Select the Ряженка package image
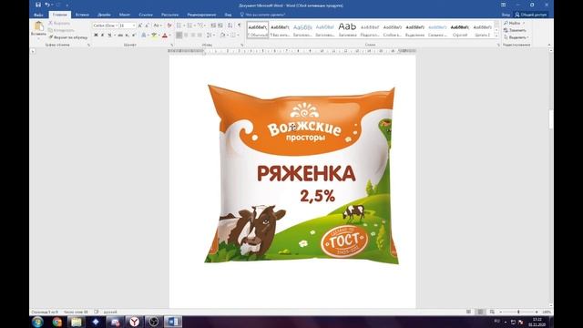The width and height of the screenshot is (583, 328). click(x=302, y=174)
